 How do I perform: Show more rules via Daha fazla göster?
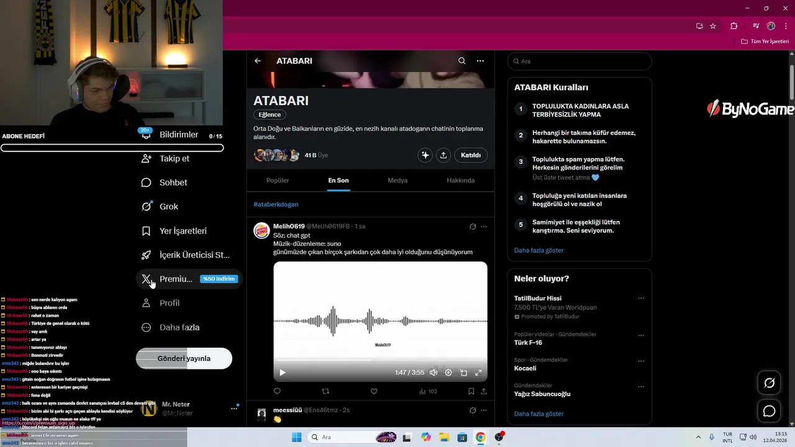tap(538, 250)
